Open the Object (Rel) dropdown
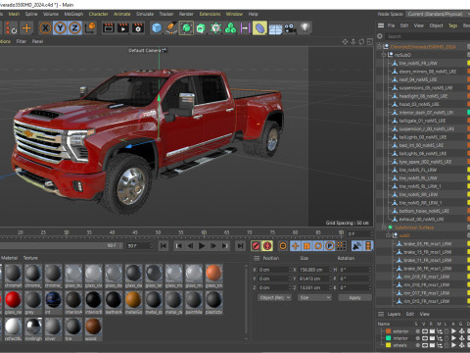Image resolution: width=470 pixels, height=353 pixels. pos(274,298)
